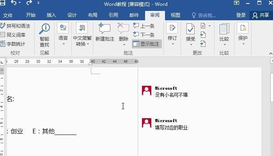Viewport: 273px width, 156px height.
Task: Switch to the 插入 tab
Action: pos(51,15)
